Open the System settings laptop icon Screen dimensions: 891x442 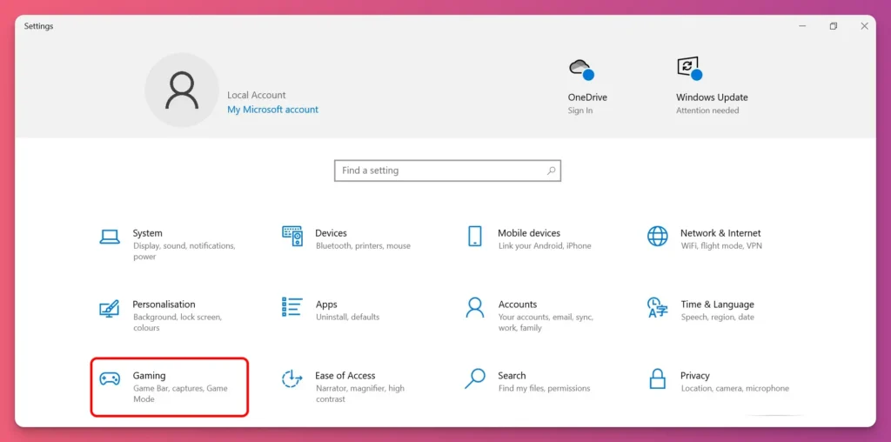109,237
